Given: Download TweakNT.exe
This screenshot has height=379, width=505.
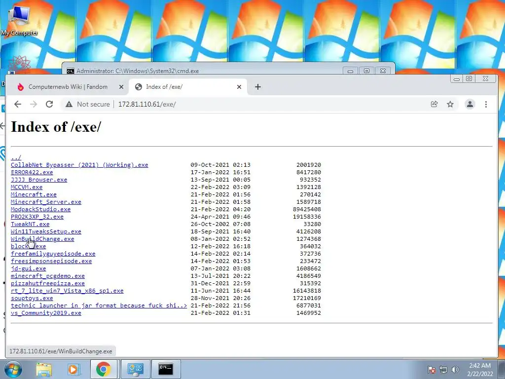Looking at the screenshot, I should pos(30,224).
